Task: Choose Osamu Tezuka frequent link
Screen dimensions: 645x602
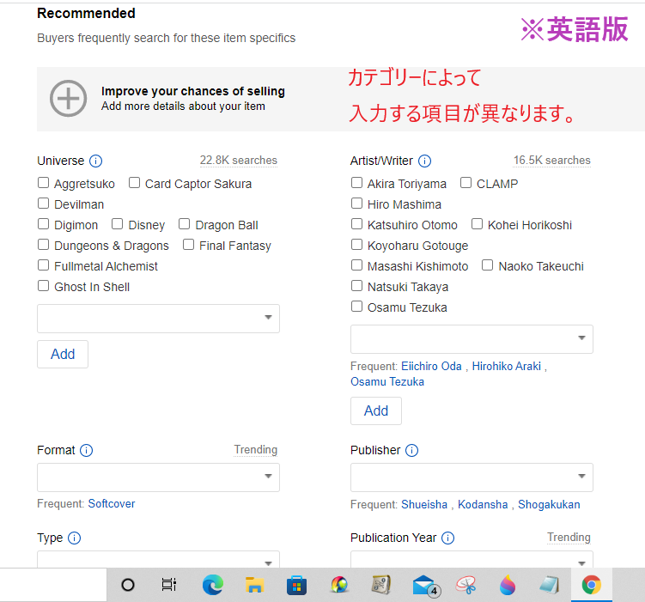Action: [x=387, y=381]
